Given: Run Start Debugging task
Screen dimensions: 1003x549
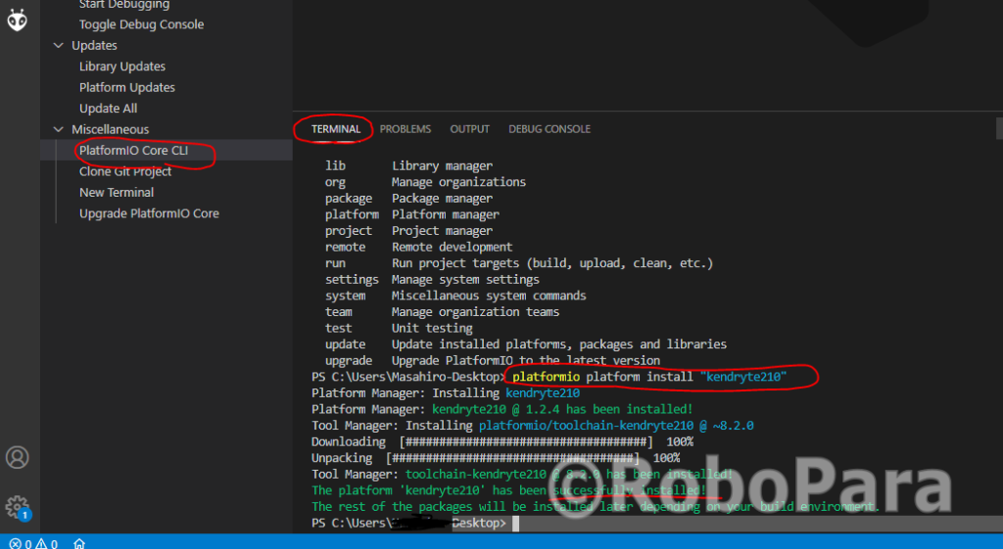Looking at the screenshot, I should pyautogui.click(x=124, y=5).
